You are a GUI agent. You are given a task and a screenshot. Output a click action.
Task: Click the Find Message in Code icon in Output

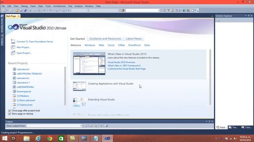coord(86,126)
